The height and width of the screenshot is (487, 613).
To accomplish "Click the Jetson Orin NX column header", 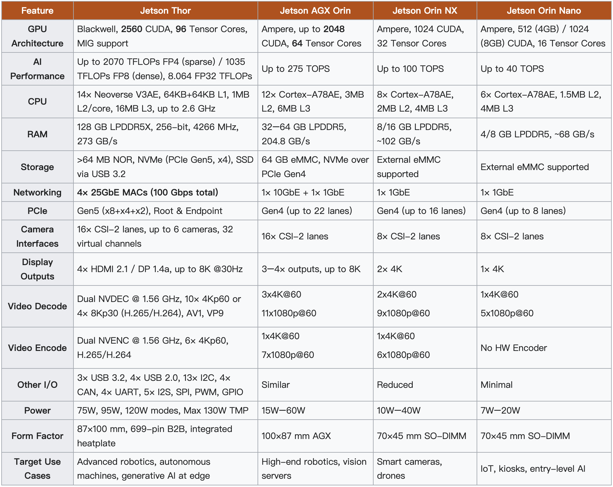I will 424,10.
